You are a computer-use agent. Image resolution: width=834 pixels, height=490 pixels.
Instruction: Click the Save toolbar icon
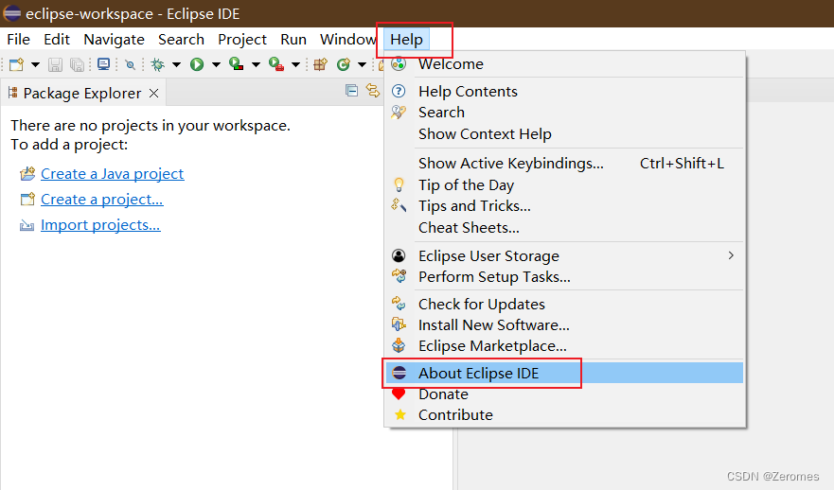pyautogui.click(x=55, y=65)
